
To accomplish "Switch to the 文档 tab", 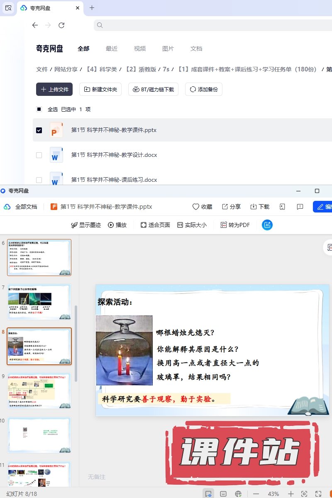I will coord(196,49).
